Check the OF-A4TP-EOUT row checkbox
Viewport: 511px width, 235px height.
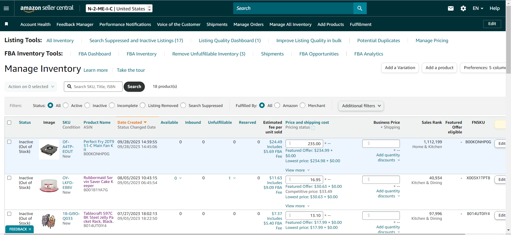click(x=9, y=142)
